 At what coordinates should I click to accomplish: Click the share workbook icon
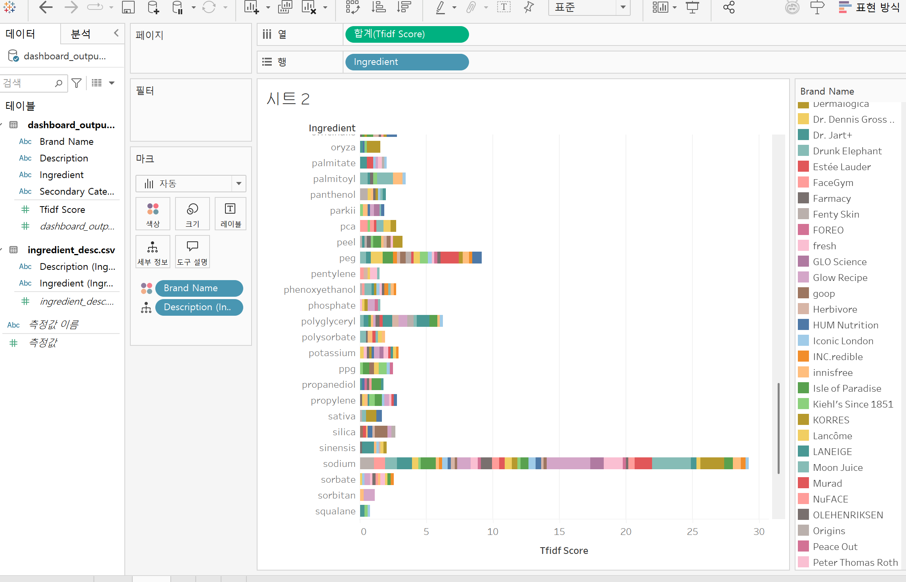(729, 7)
